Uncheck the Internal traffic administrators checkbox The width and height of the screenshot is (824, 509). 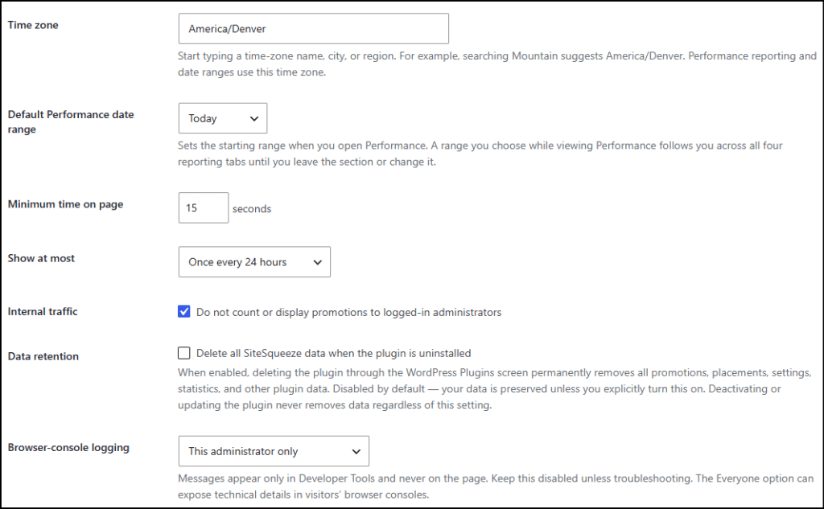(x=184, y=311)
